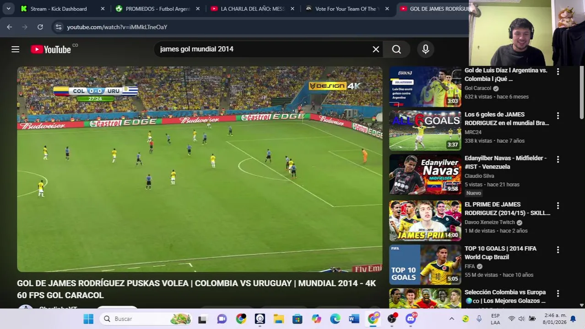Screen dimensions: 585x329
Task: Open title EL PRIME DE JAMES RODRIGUEZ (2014/15)
Action: point(507,209)
